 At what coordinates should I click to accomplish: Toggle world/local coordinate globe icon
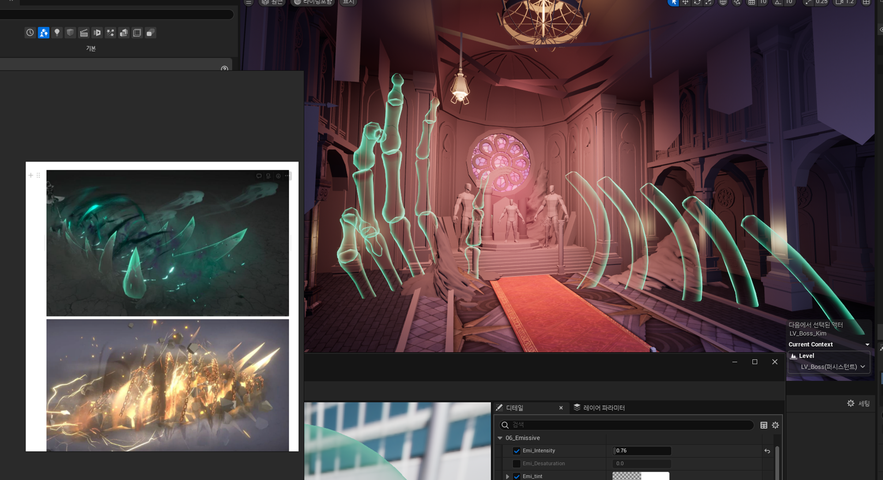click(723, 2)
